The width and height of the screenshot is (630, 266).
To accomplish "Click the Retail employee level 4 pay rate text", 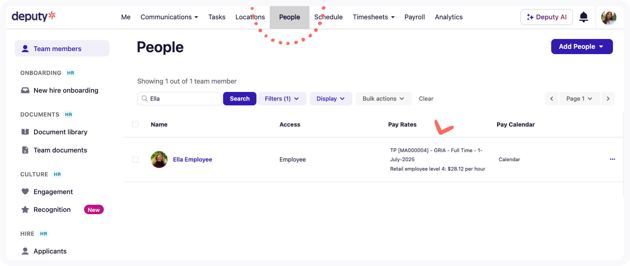I will click(x=438, y=169).
